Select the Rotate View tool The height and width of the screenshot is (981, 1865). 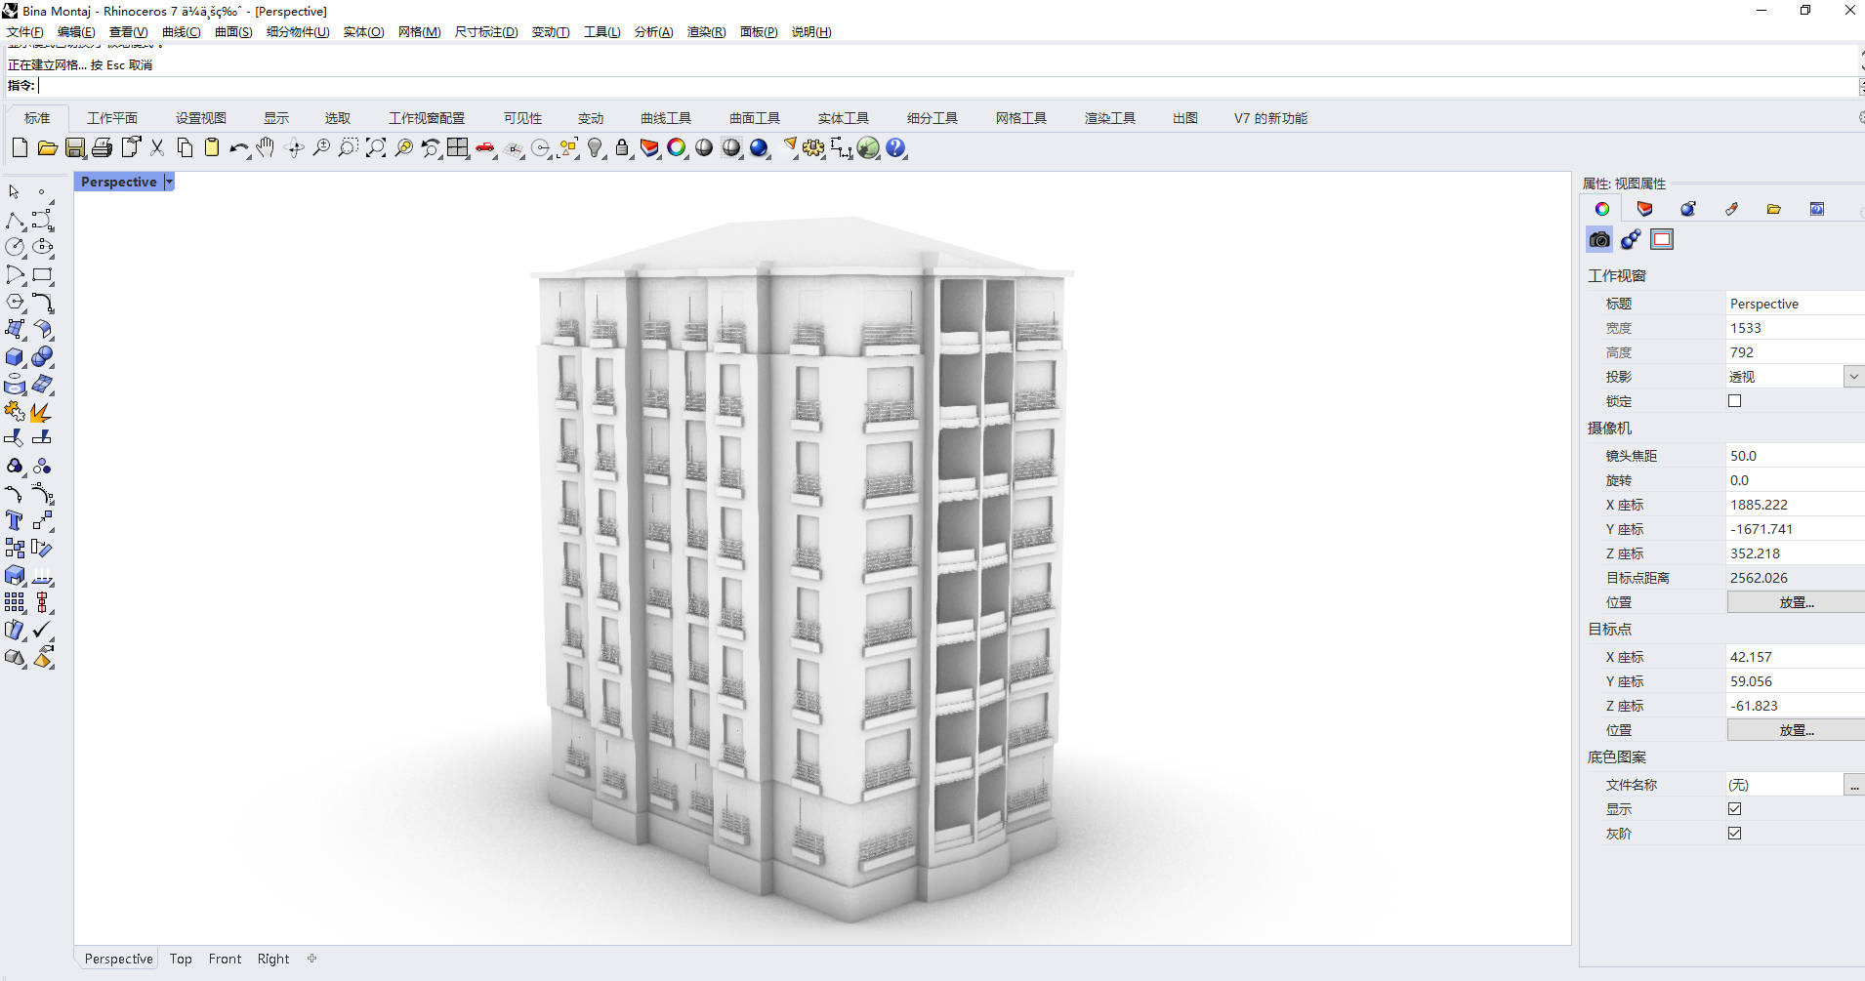pyautogui.click(x=293, y=147)
